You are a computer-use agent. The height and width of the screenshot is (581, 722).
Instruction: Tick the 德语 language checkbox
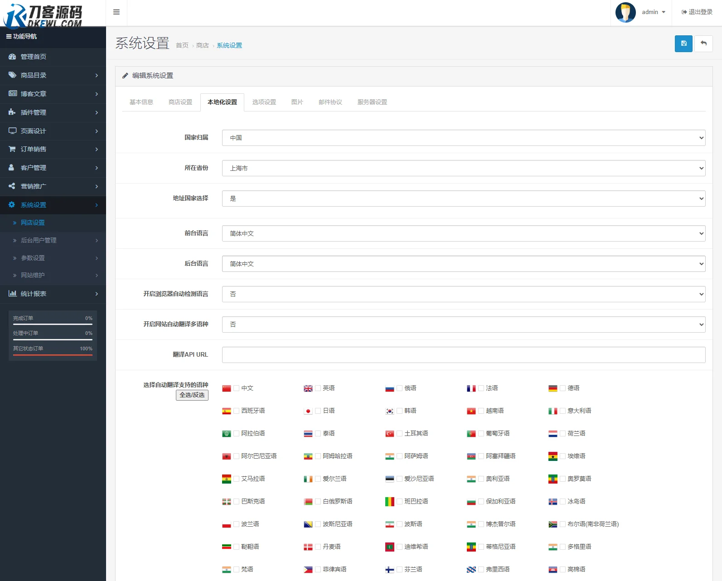562,388
